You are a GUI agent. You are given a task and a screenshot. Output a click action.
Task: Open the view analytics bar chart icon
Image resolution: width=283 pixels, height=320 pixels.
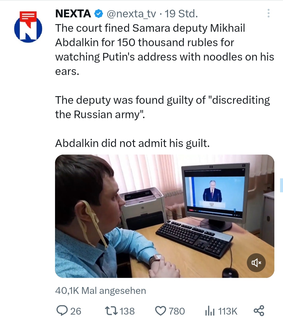pyautogui.click(x=210, y=311)
